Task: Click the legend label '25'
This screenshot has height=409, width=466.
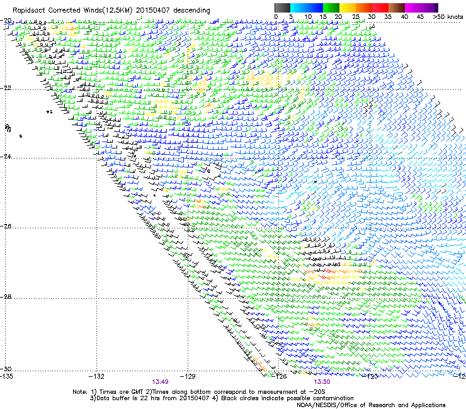Action: 355,17
